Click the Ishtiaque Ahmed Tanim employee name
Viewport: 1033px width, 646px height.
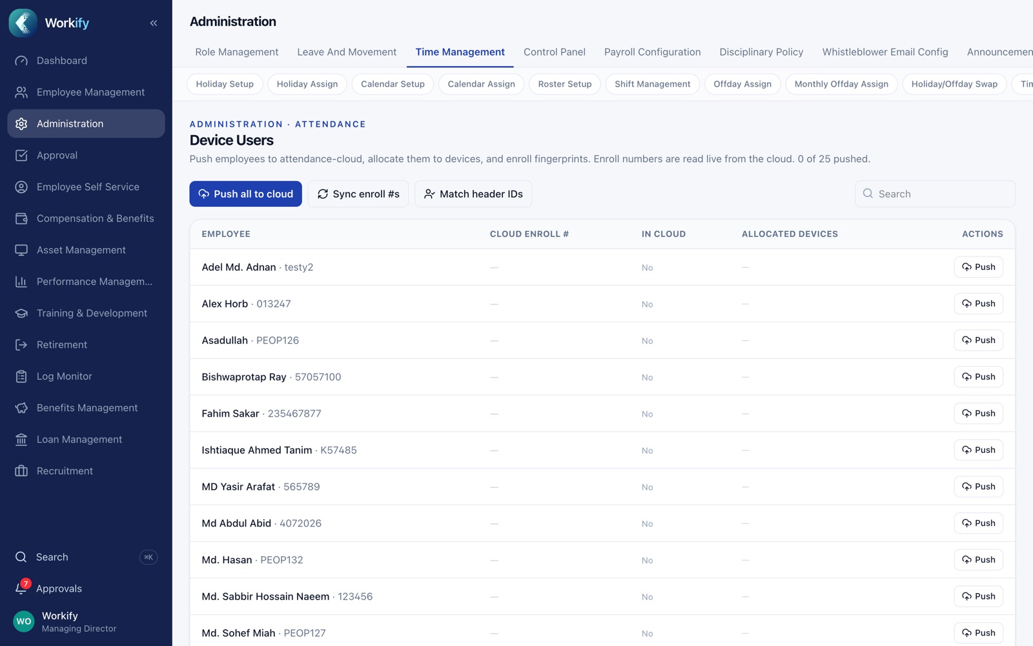tap(257, 450)
